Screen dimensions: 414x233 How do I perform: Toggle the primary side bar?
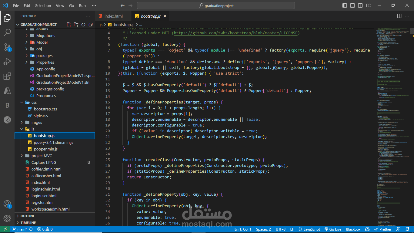point(345,5)
